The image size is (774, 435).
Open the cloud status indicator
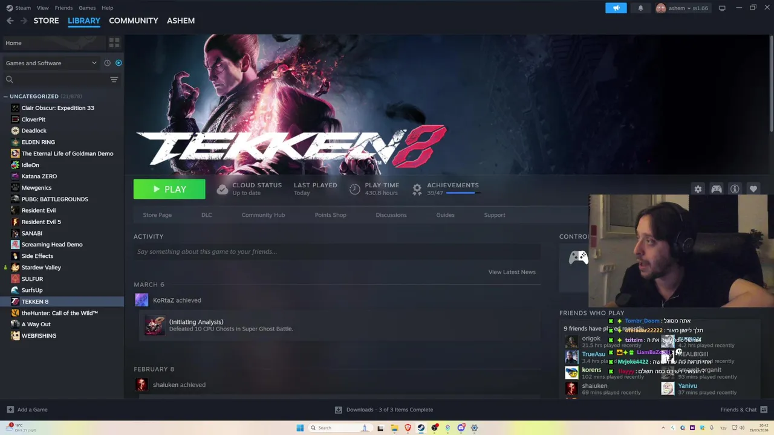coord(223,189)
